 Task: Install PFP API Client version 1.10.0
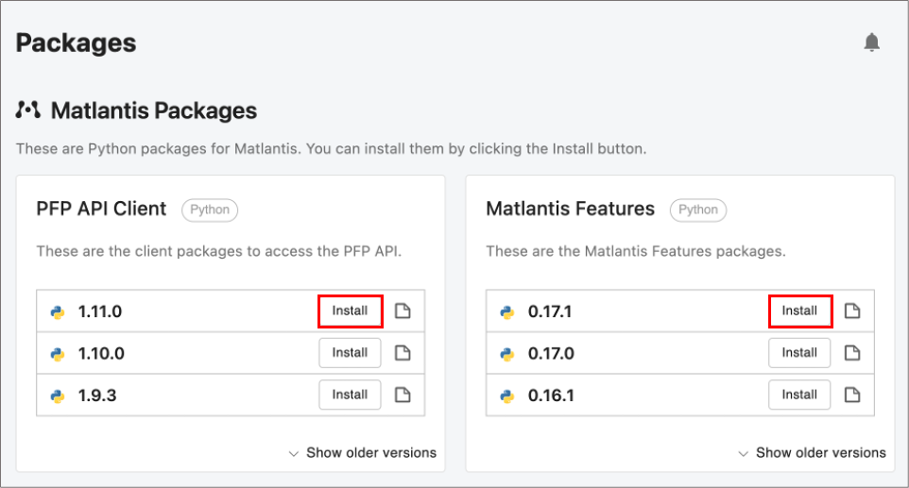350,353
